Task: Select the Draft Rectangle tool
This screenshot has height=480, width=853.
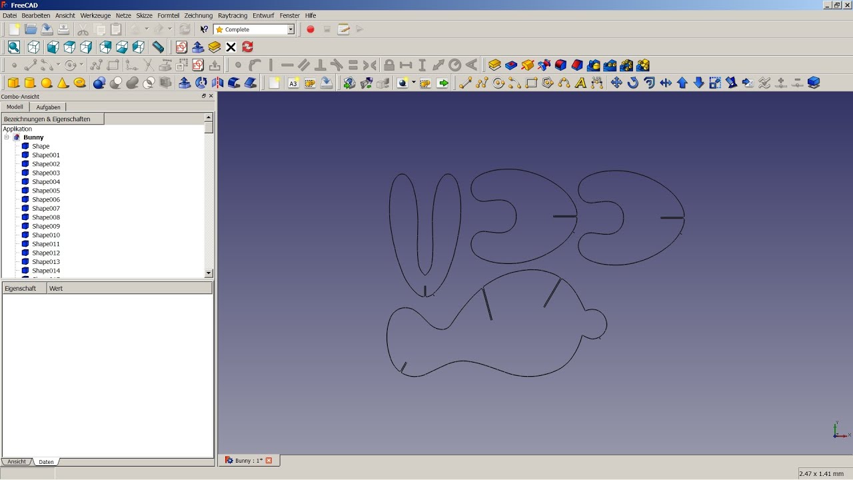Action: tap(531, 83)
